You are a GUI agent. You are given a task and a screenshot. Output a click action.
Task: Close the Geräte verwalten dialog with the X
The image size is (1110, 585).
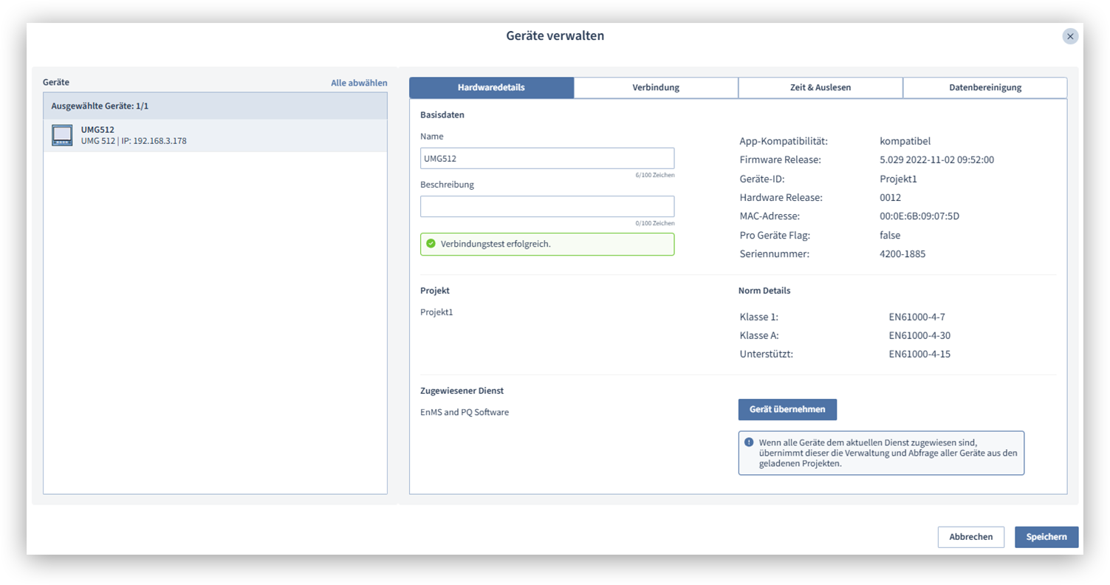pos(1070,35)
